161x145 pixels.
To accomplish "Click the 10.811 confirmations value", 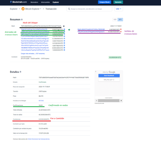I will tap(41, 105).
